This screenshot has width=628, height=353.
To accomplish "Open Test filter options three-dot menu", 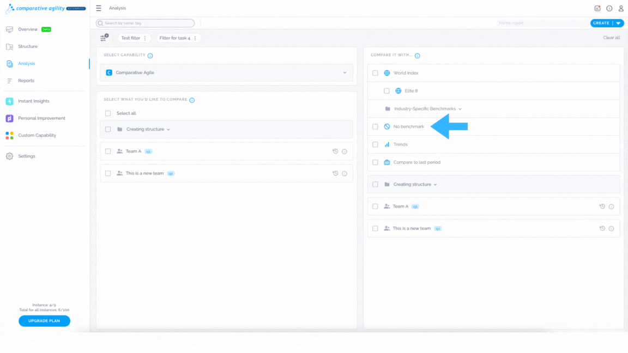I will [x=145, y=38].
